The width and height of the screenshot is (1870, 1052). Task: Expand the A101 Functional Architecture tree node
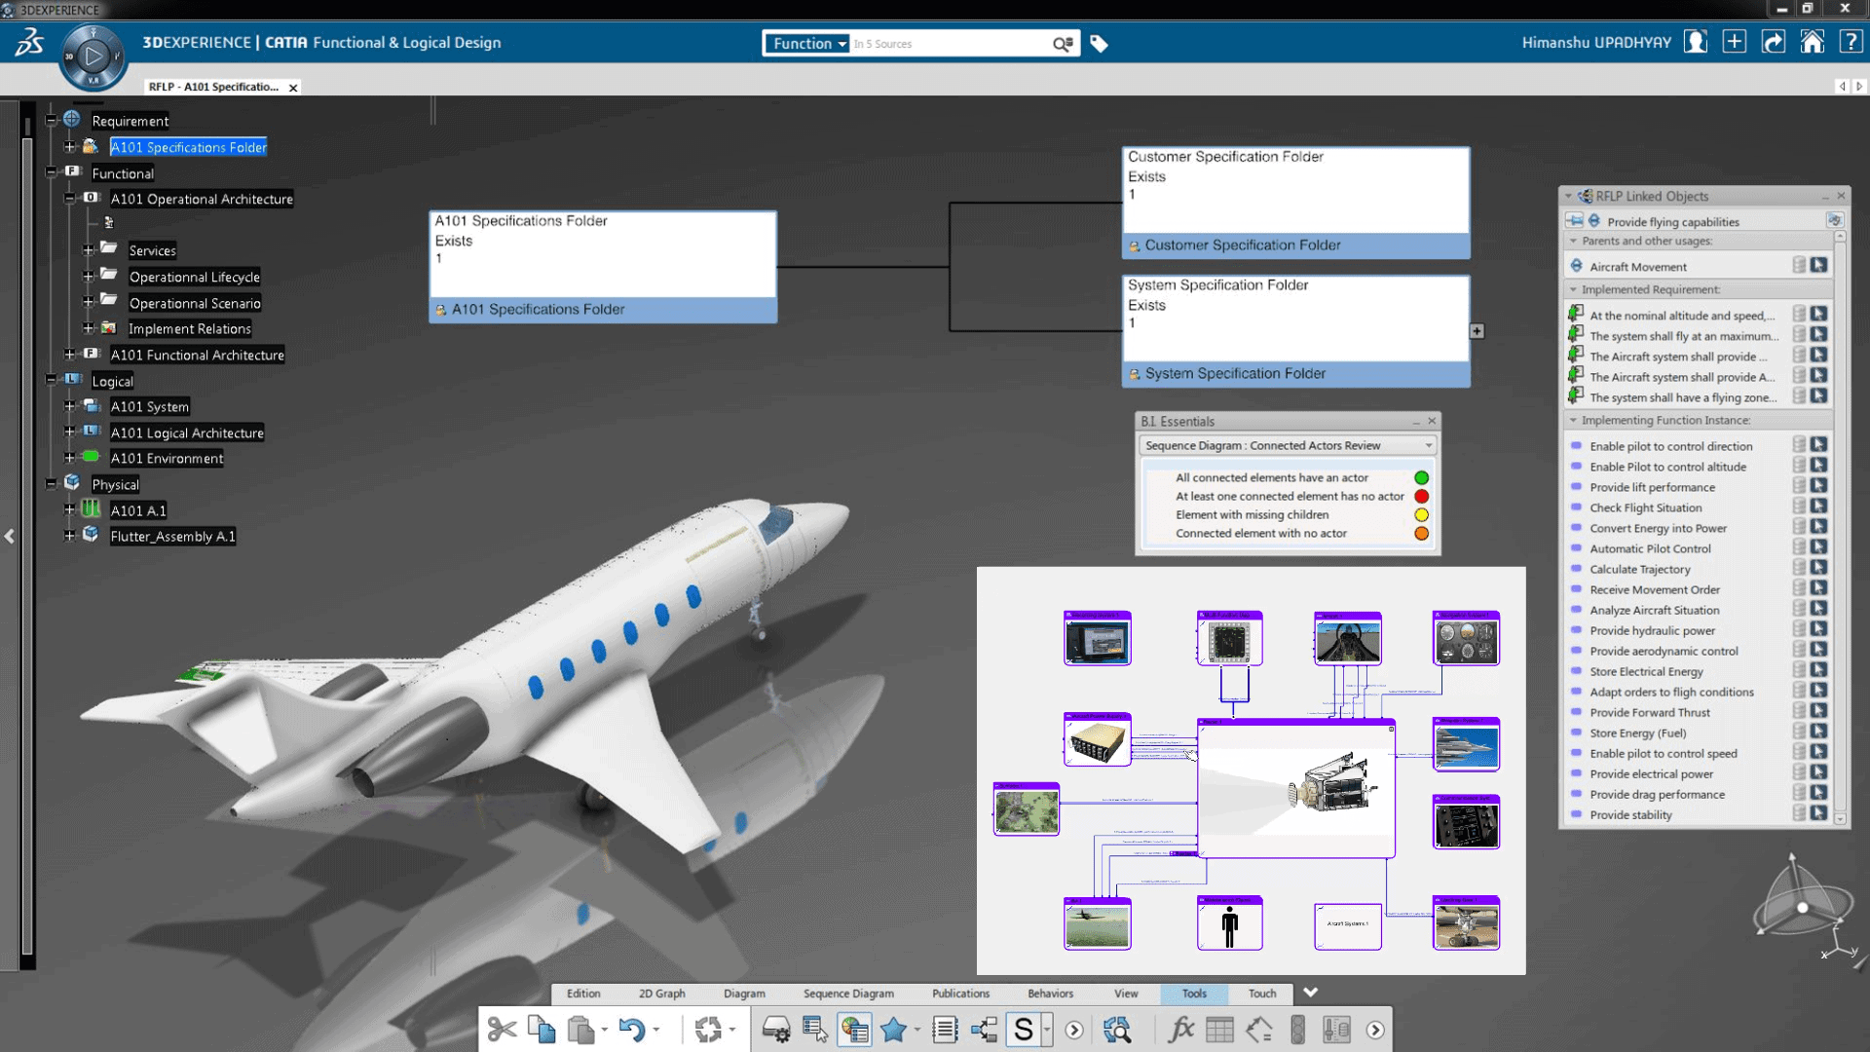pos(69,355)
